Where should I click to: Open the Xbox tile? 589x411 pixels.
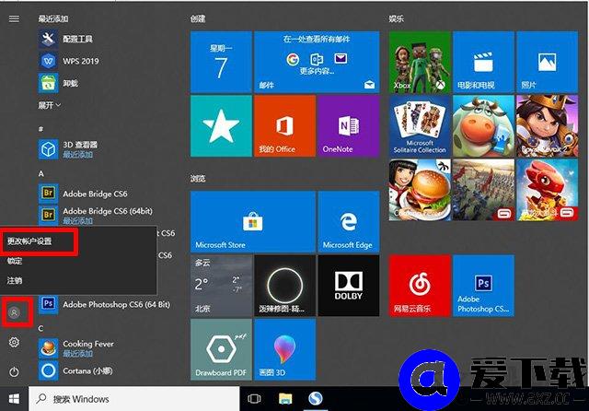pyautogui.click(x=420, y=62)
